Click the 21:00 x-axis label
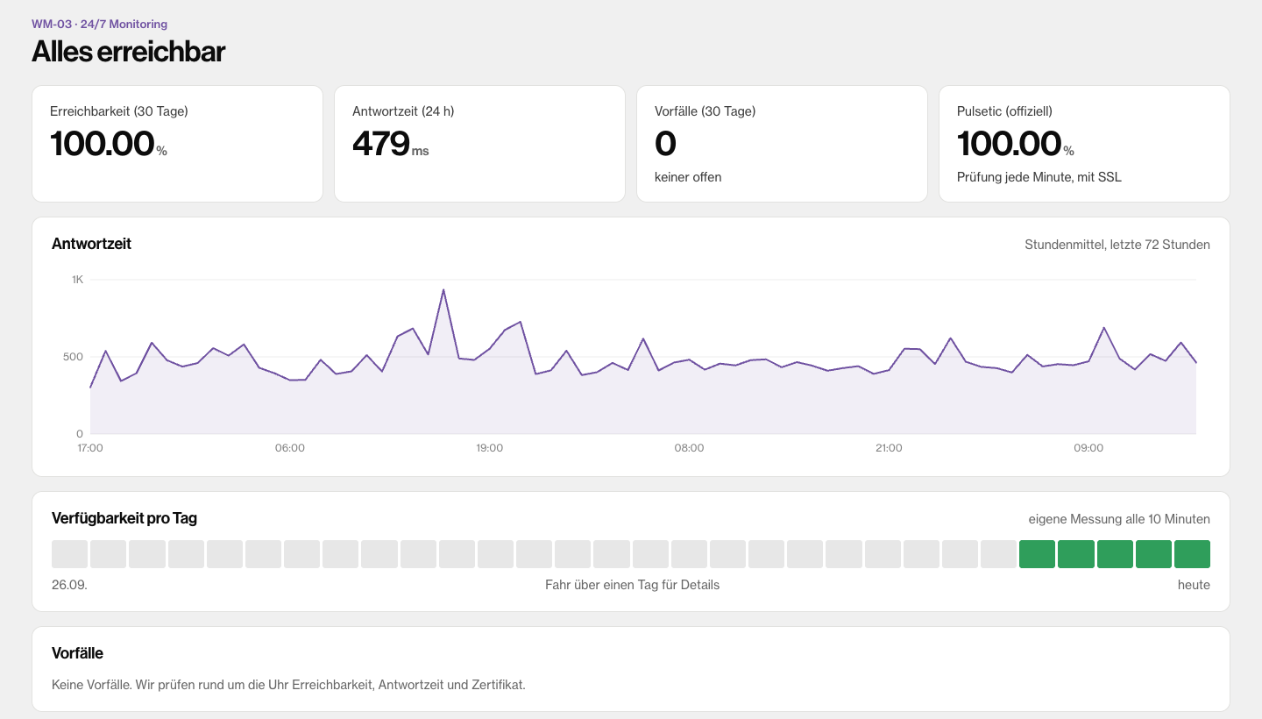 click(x=889, y=448)
